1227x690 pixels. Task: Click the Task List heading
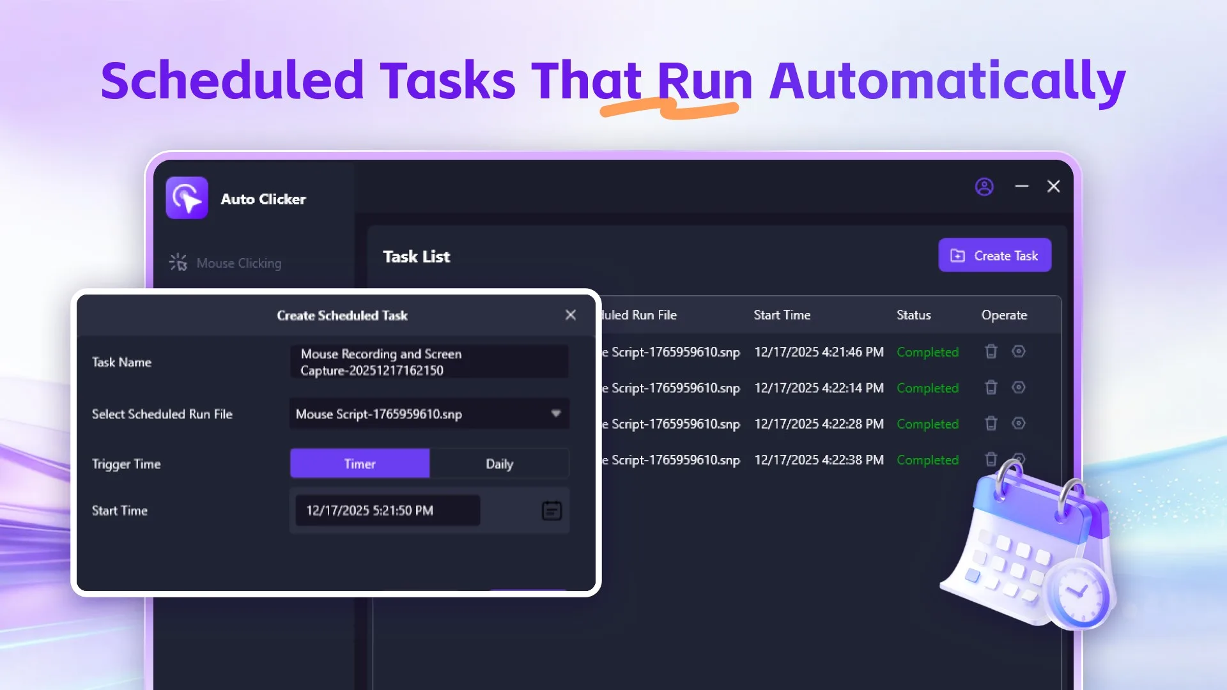click(417, 256)
